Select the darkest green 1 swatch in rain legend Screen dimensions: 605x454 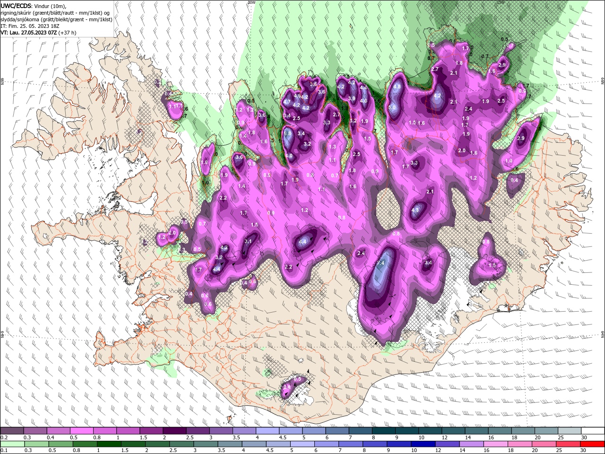tap(109, 444)
